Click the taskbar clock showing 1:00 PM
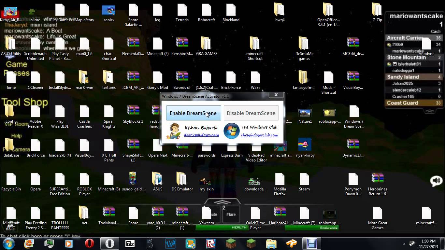 (x=428, y=243)
